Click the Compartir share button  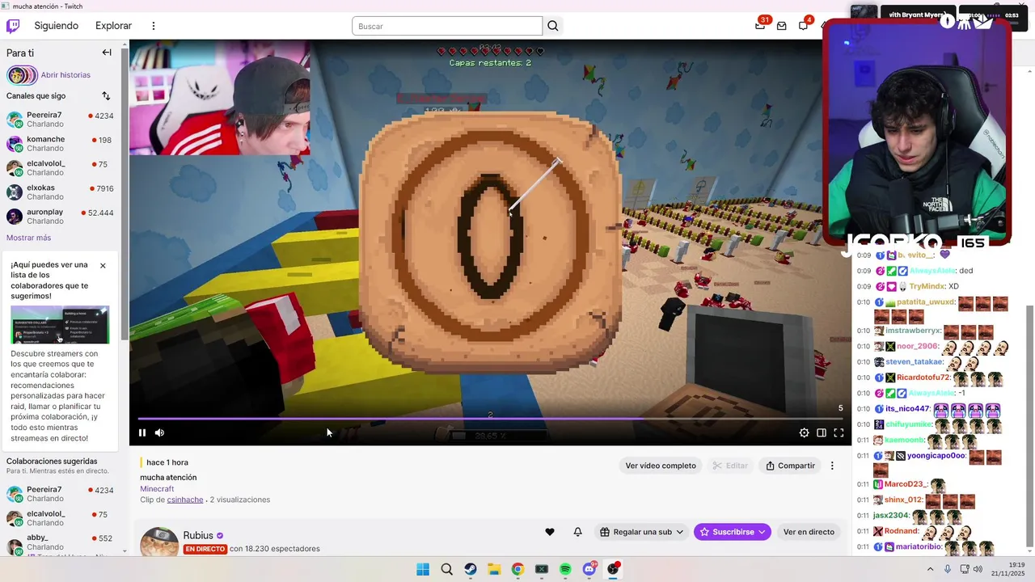(790, 466)
